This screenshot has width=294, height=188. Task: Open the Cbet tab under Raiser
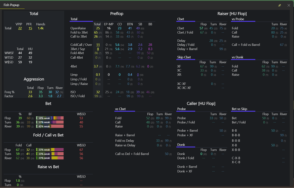pos(181,19)
